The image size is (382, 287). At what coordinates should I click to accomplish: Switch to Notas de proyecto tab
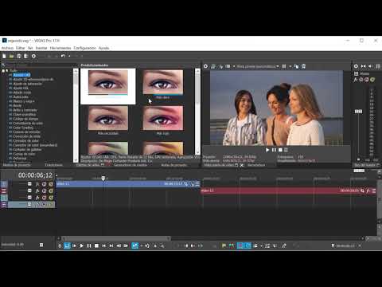[174, 165]
